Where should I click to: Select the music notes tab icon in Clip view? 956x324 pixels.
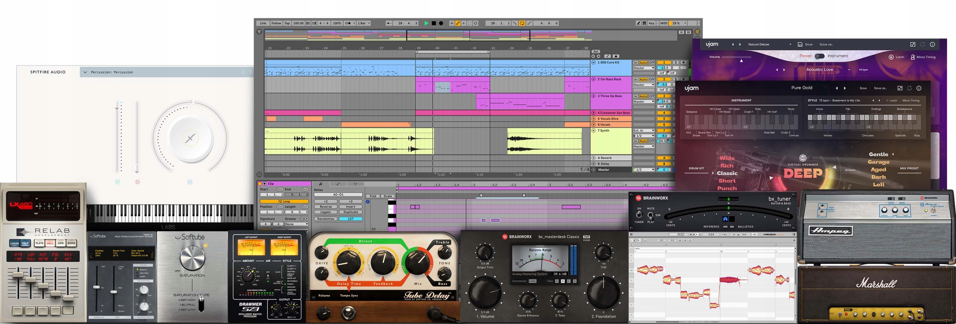pos(320,184)
